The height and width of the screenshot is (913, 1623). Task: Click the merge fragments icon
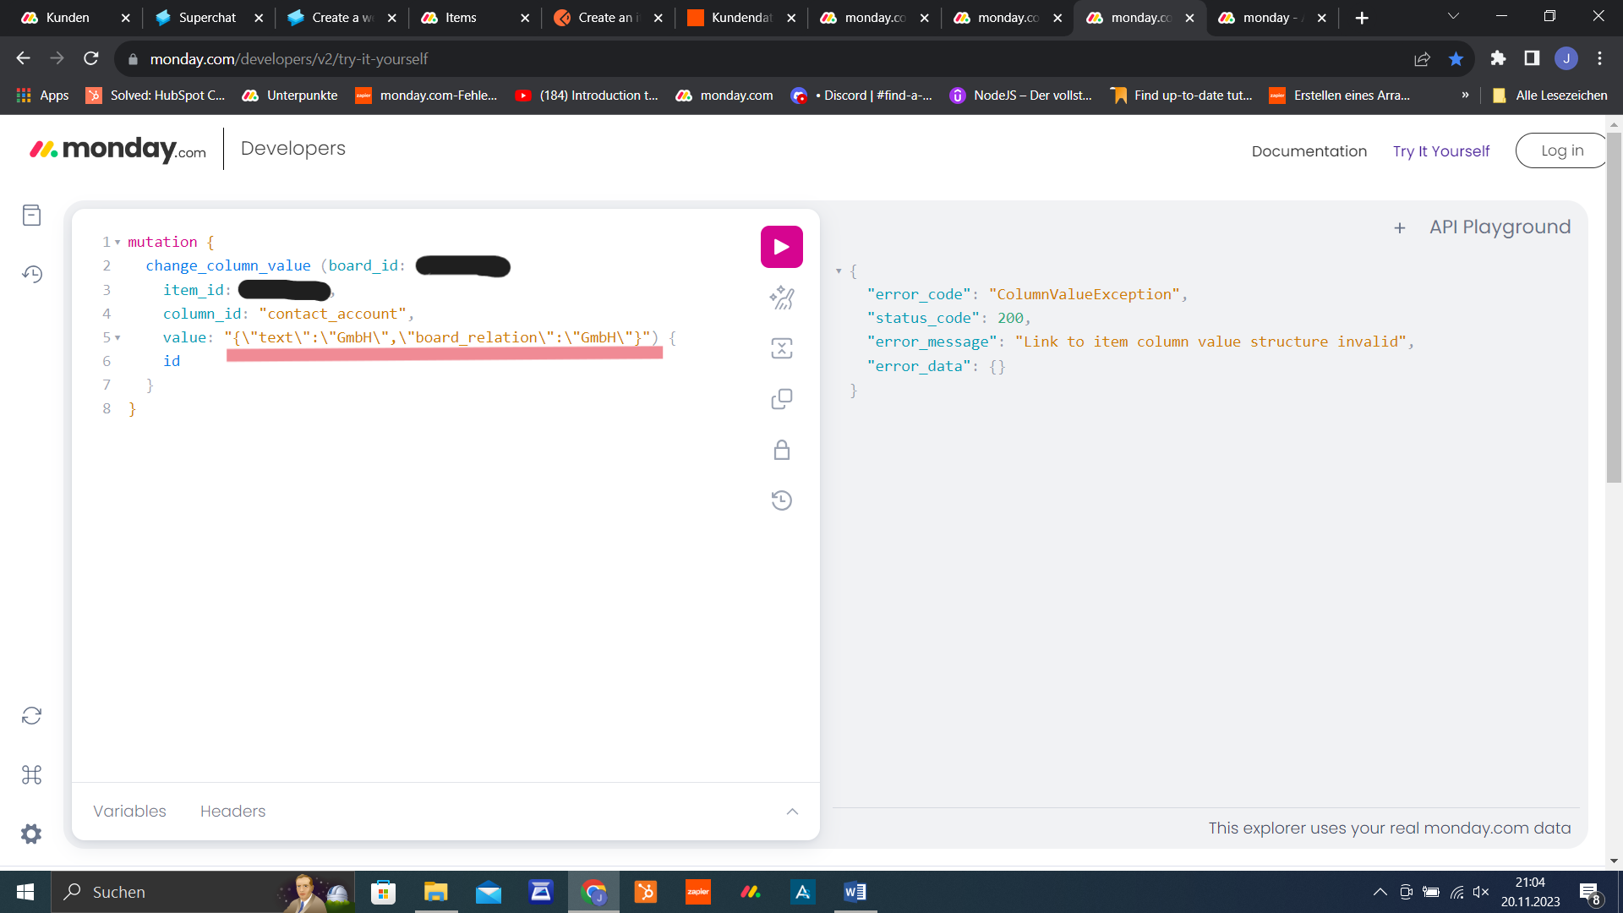point(781,348)
